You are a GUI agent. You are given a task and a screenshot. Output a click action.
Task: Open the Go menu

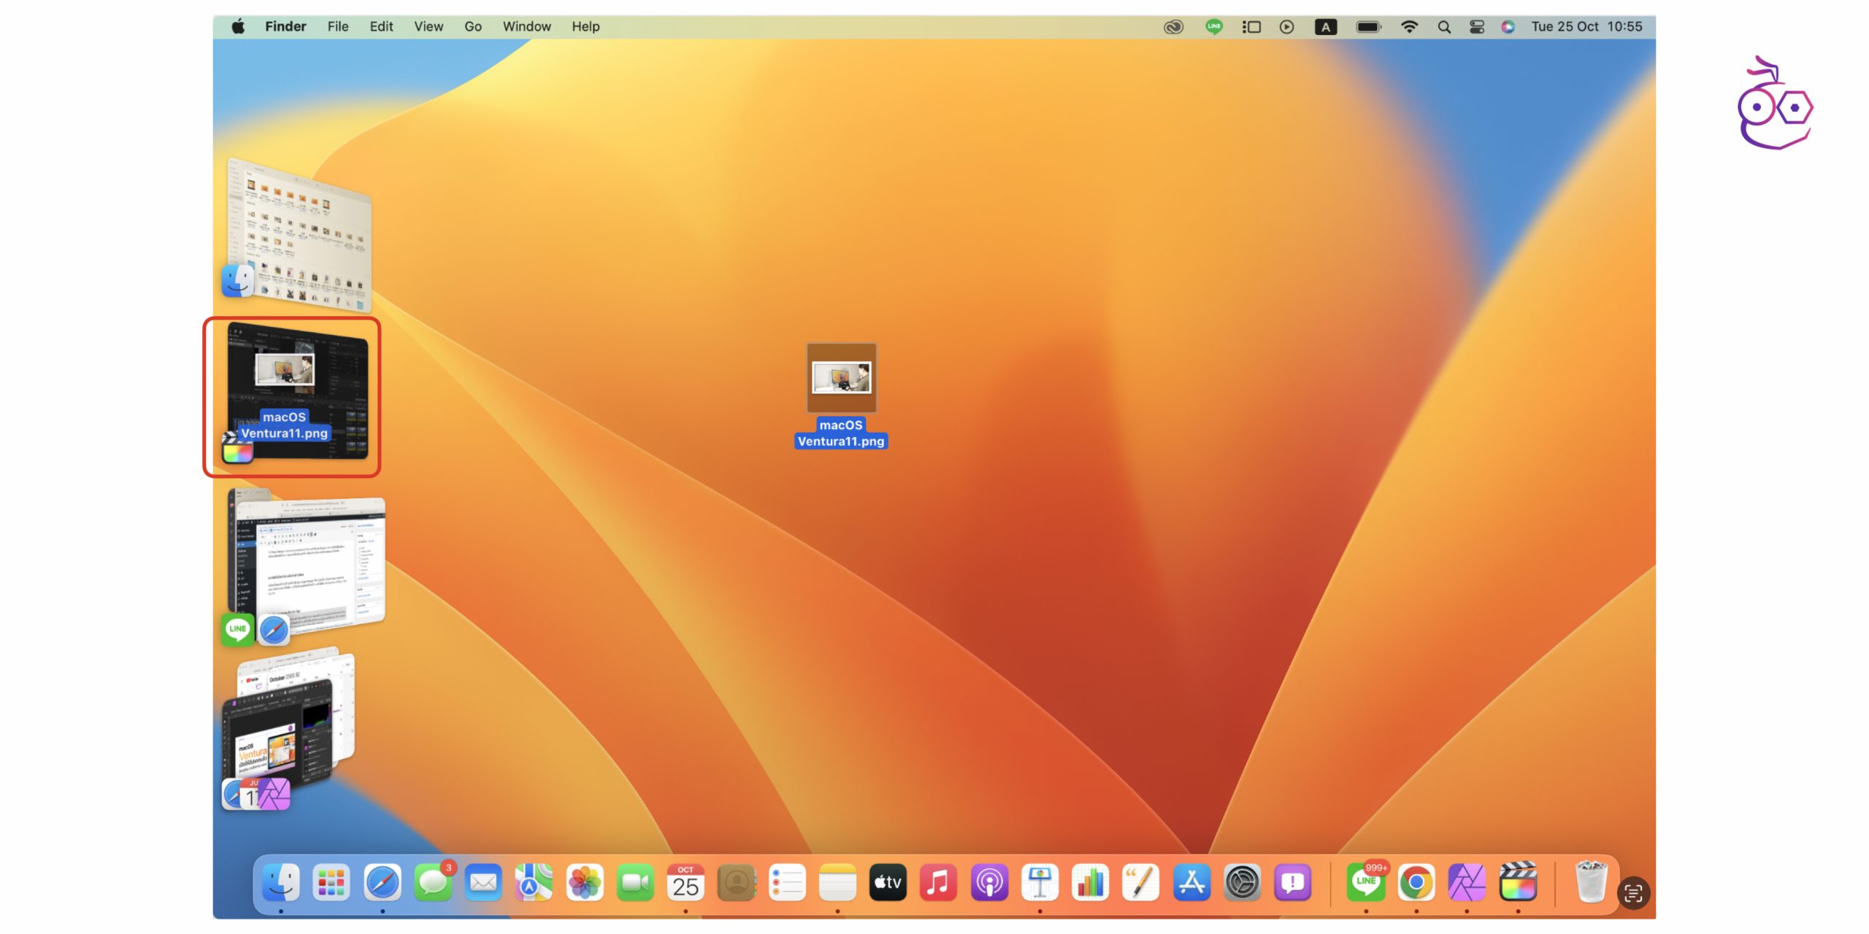[472, 27]
